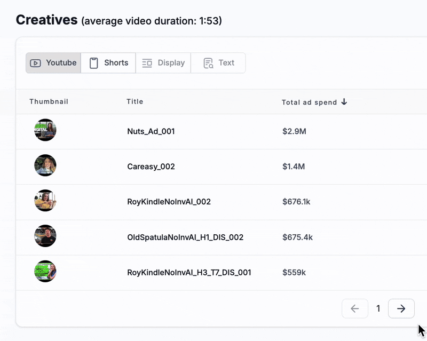Click page number 1 in pagination
Viewport: 427px width, 341px height.
[378, 308]
